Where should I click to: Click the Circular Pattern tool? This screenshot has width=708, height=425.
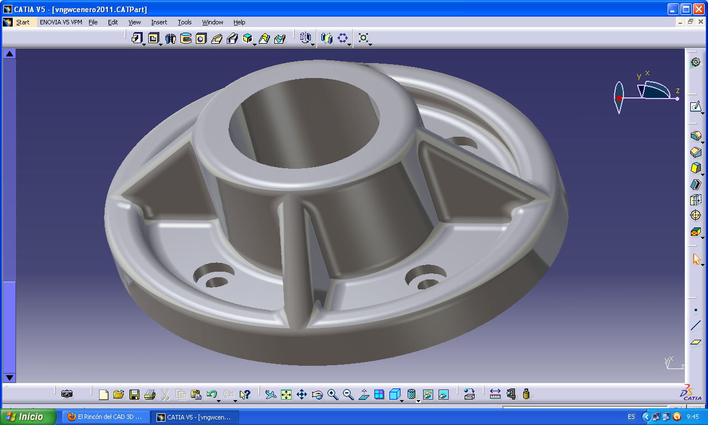343,38
